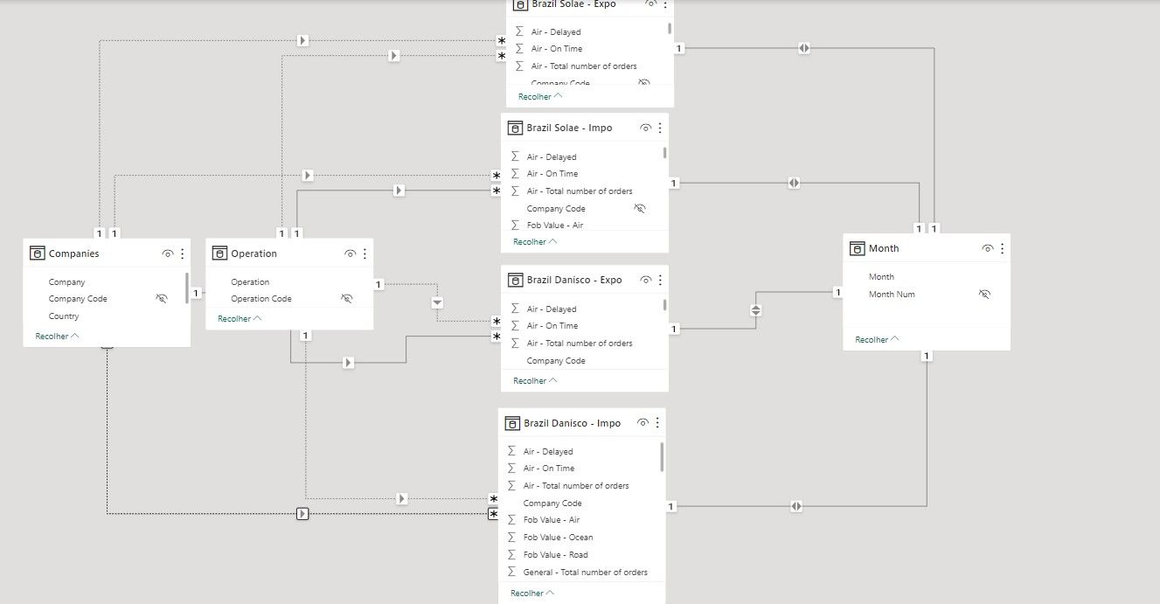Select Air - Total number of orders in Danisco Impo

pyautogui.click(x=576, y=486)
